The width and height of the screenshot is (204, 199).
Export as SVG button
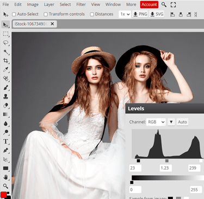pyautogui.click(x=157, y=14)
